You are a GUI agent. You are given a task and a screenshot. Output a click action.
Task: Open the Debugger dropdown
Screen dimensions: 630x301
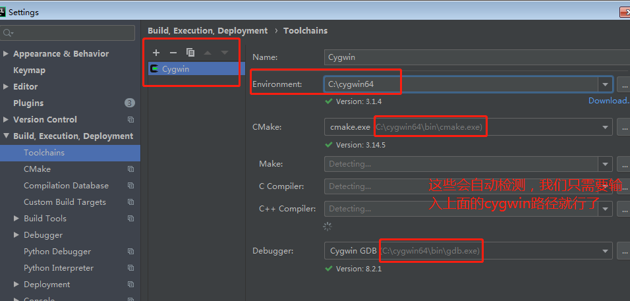pyautogui.click(x=605, y=251)
